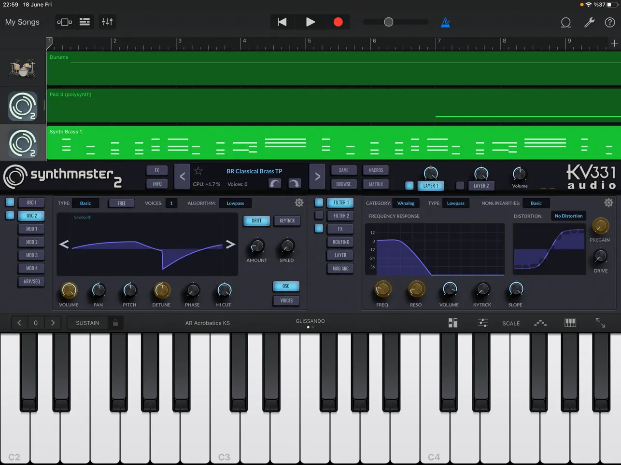The width and height of the screenshot is (621, 465).
Task: Save the current SynthMaster preset
Action: (343, 170)
